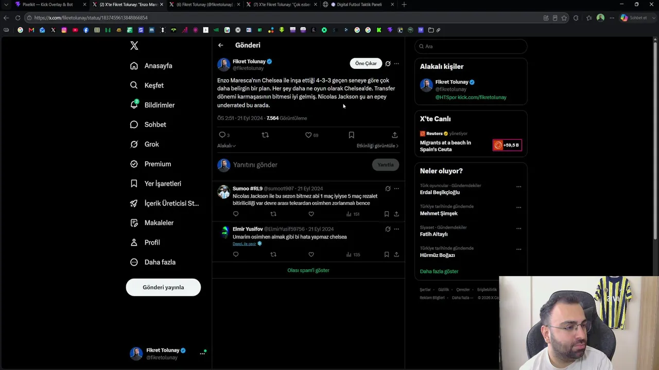Screen dimensions: 659x370
Task: Expand Daha fazla footer menu
Action: tap(462, 298)
